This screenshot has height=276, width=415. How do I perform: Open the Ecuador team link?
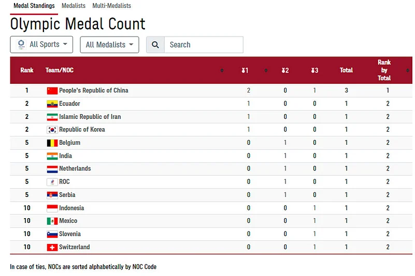point(69,103)
